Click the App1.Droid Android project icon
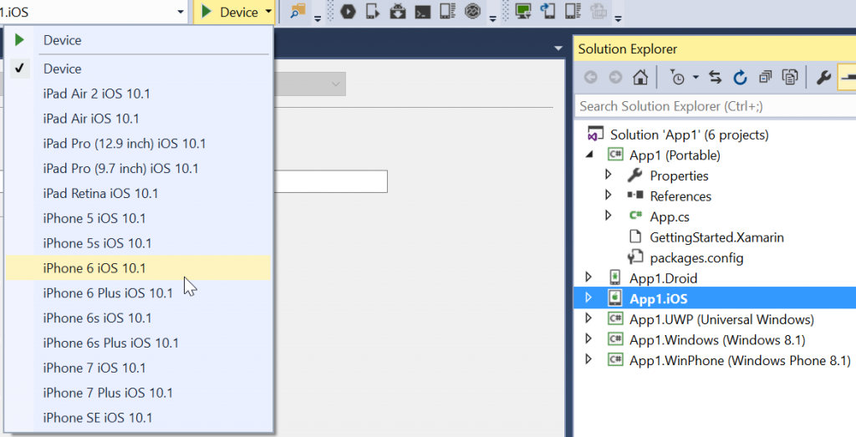The image size is (856, 437). click(615, 277)
